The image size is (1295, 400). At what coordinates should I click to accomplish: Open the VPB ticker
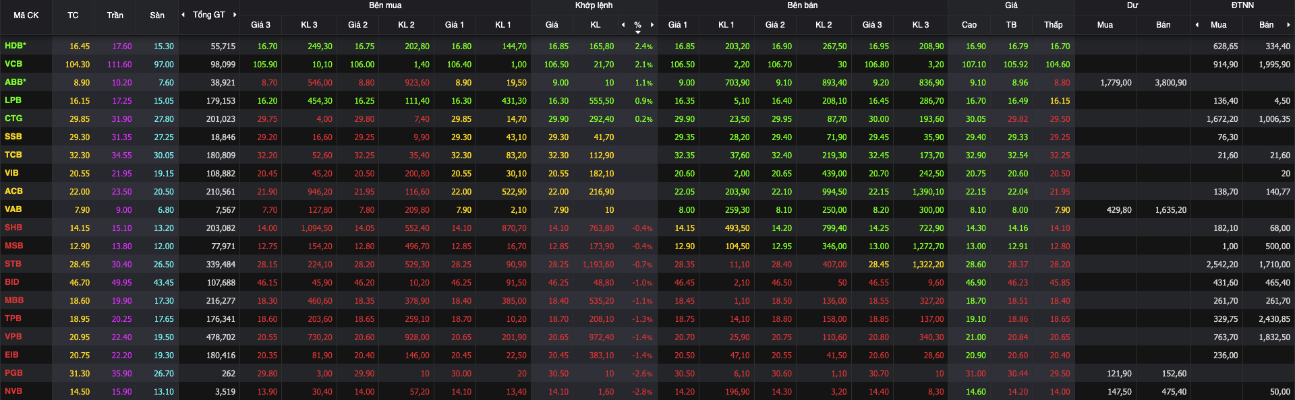13,337
